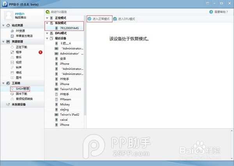This screenshot has width=234, height=166.
Task: Click the 进入正常模式 button
Action: (x=99, y=19)
